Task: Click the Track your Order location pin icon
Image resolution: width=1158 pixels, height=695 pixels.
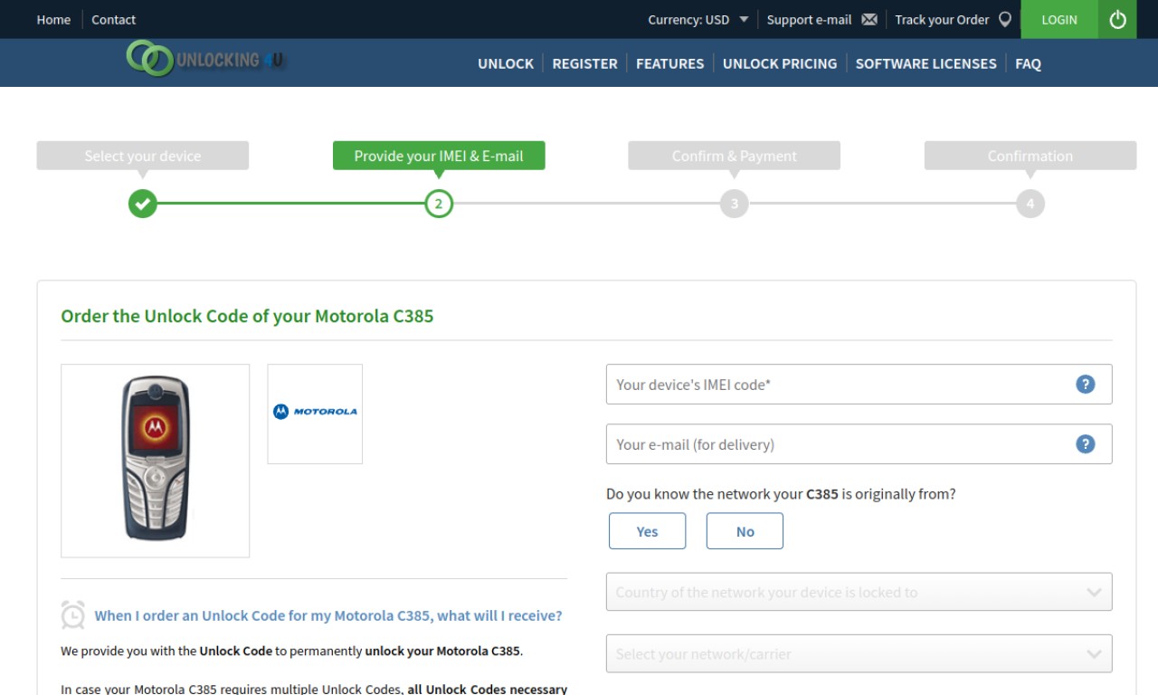Action: pos(1004,19)
